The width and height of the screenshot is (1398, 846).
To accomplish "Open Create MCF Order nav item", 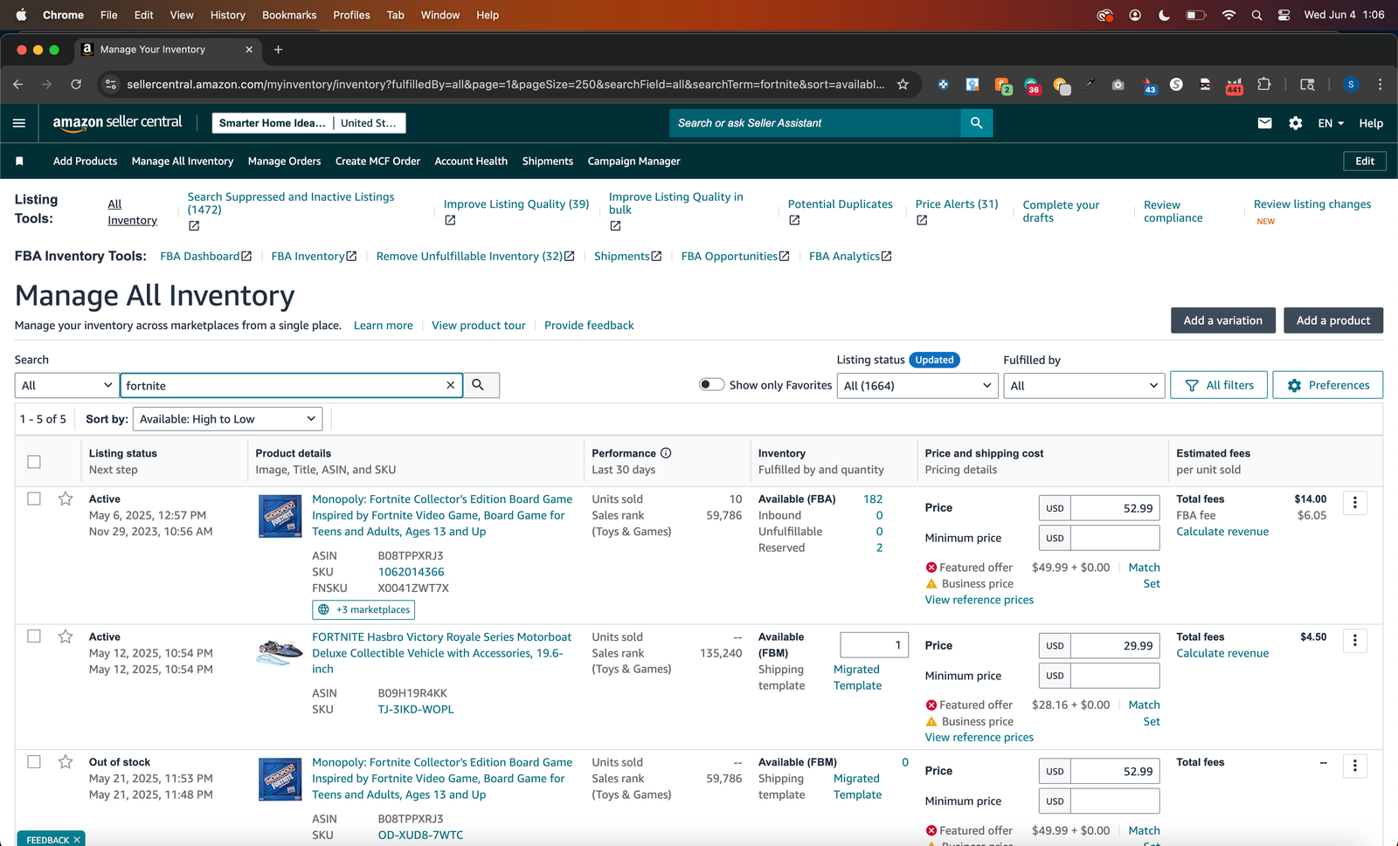I will click(377, 162).
